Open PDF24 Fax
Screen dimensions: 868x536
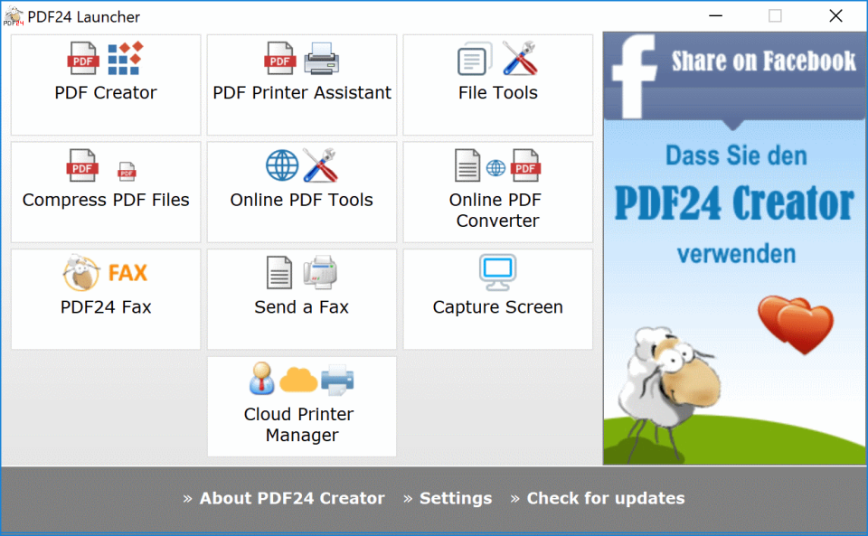pos(105,298)
